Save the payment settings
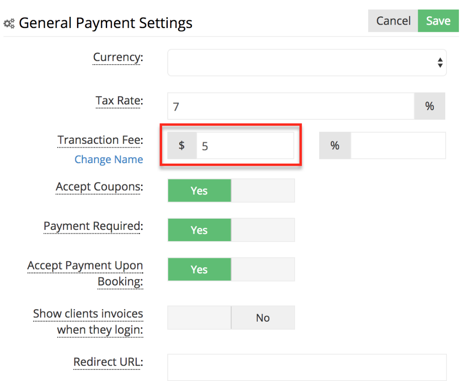Screen dimensions: 468x381 (438, 20)
